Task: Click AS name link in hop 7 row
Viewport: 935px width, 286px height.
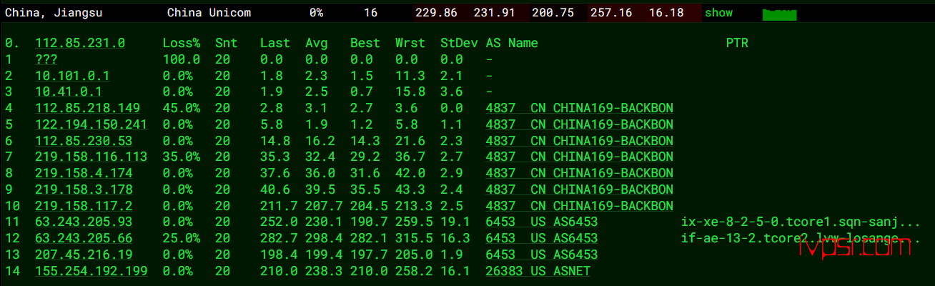Action: [579, 157]
